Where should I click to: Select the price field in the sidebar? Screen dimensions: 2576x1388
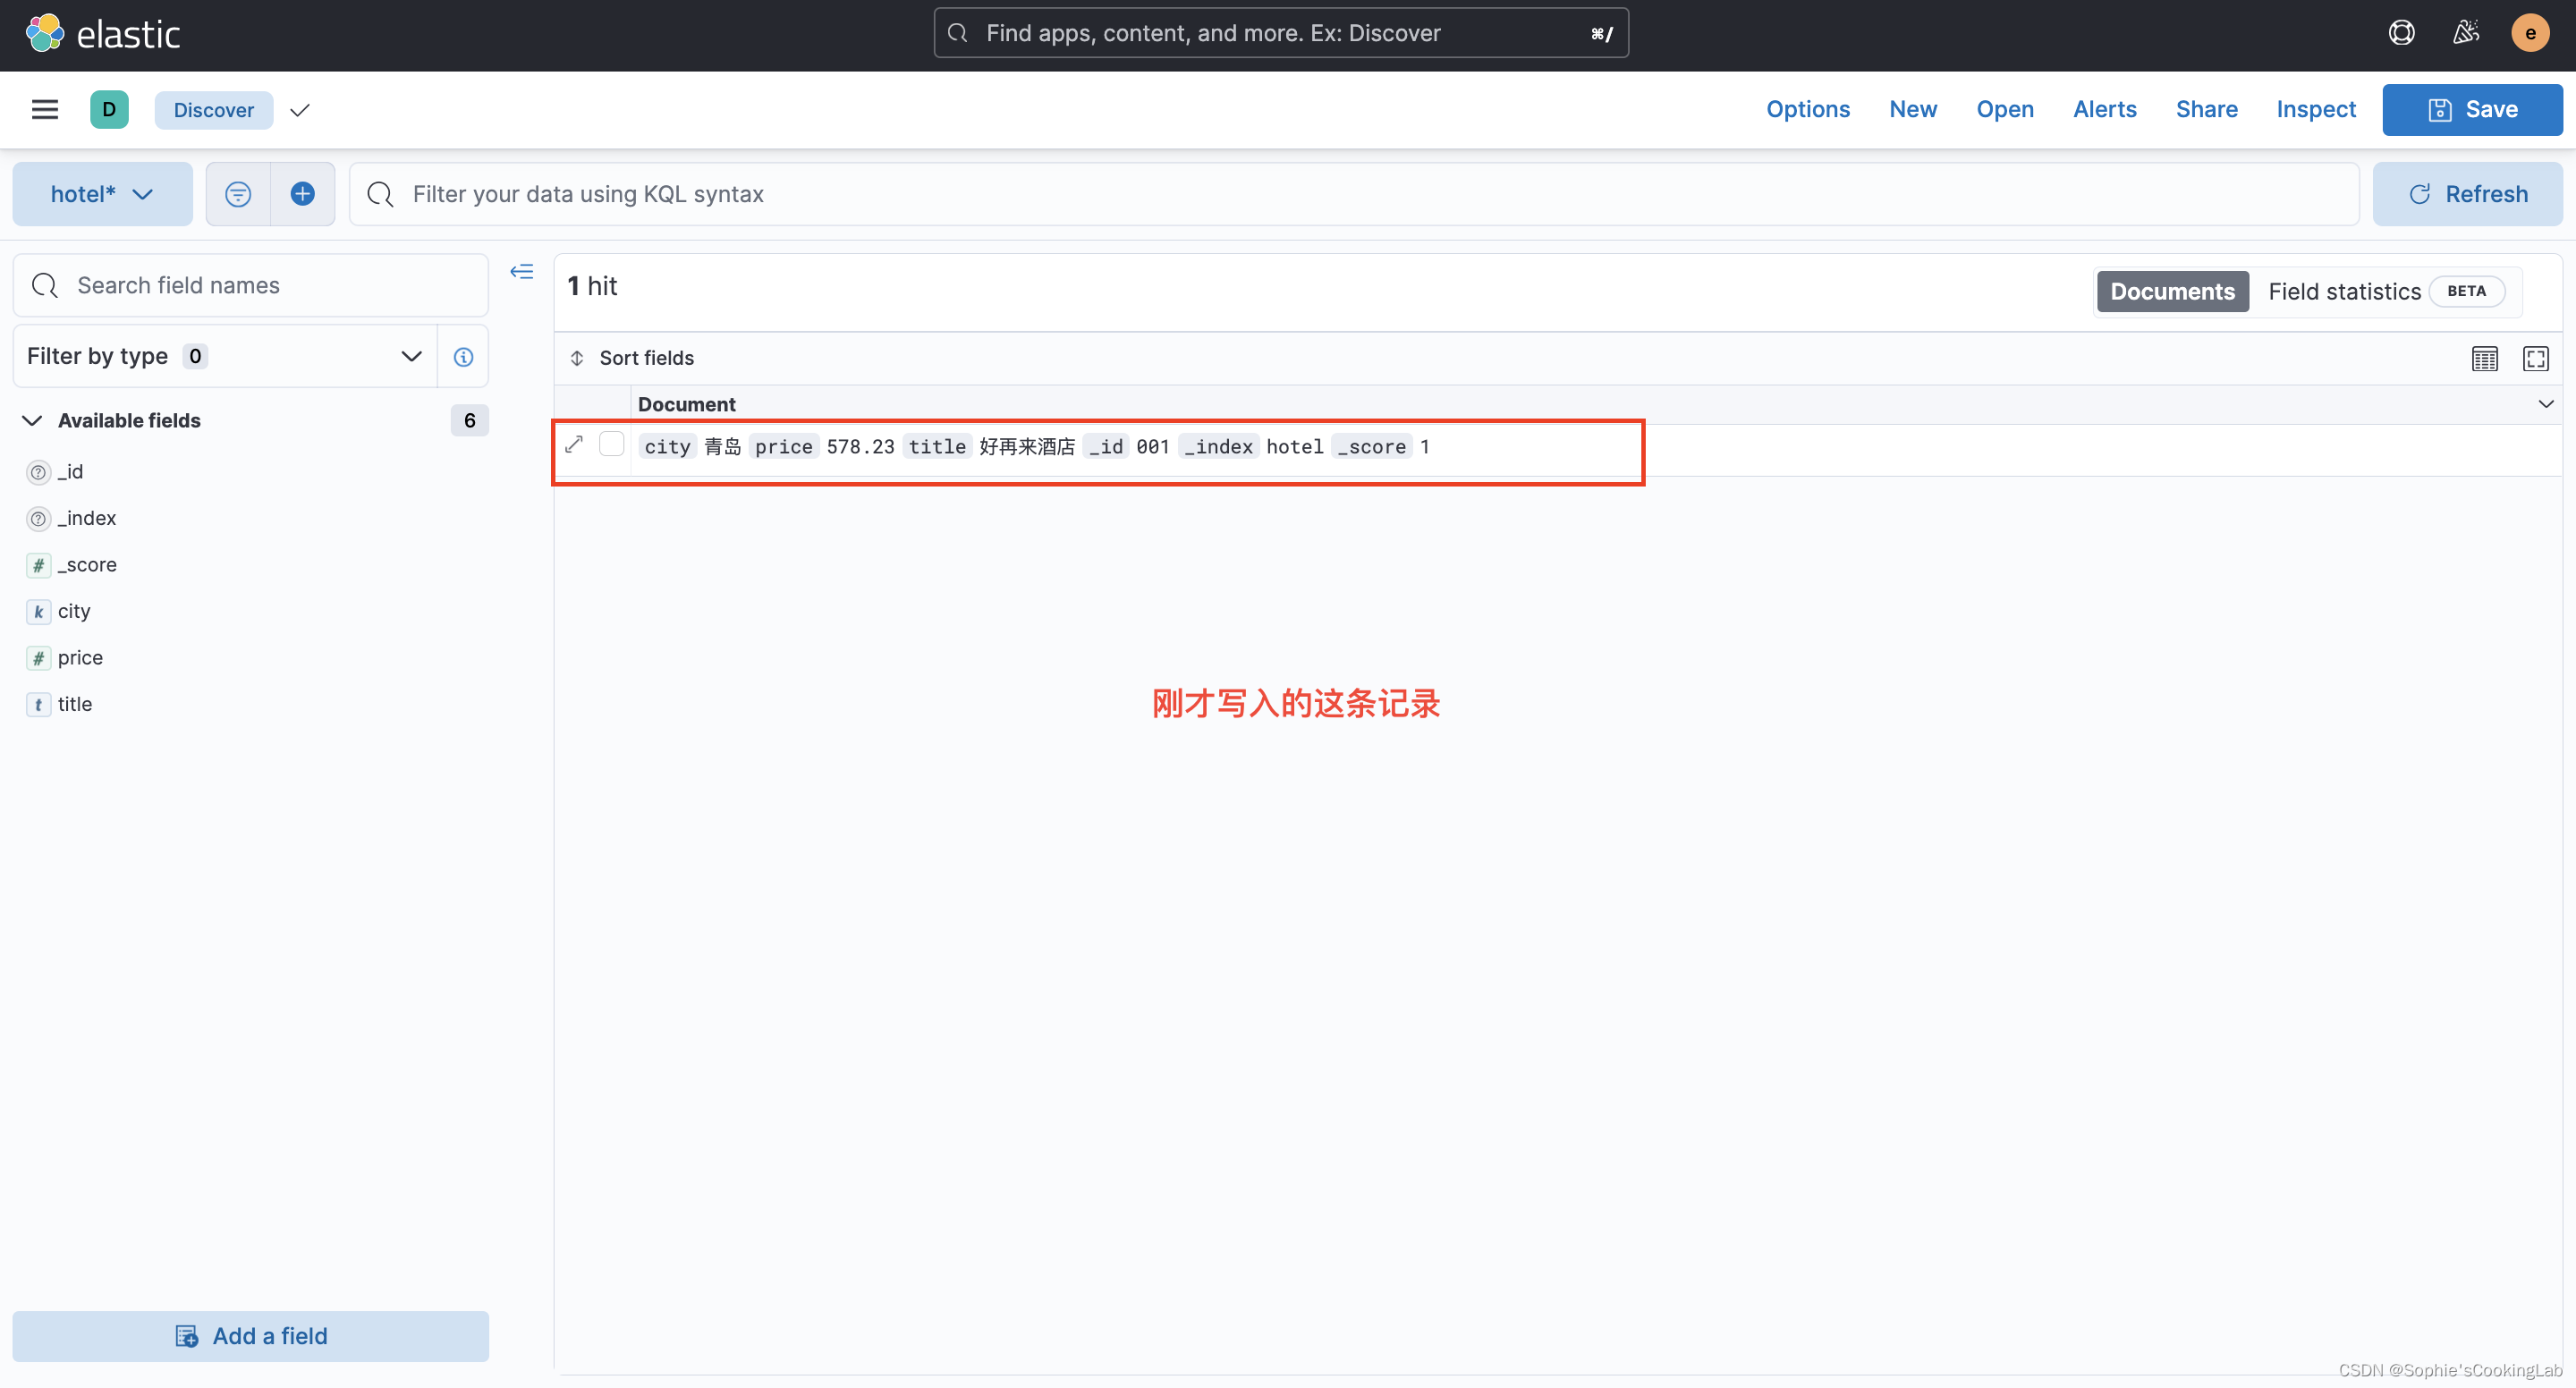tap(80, 658)
